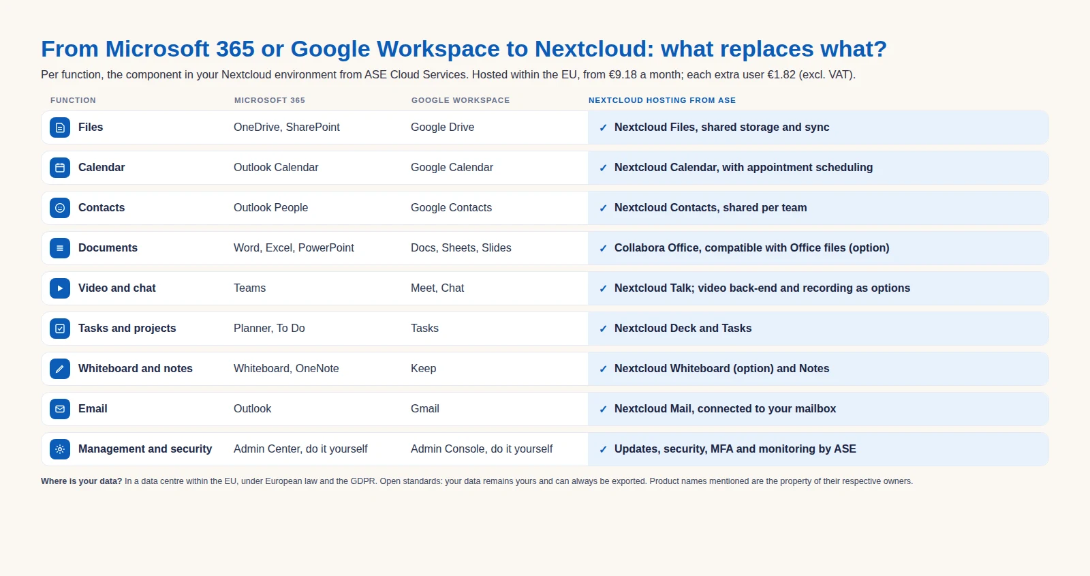Click the Whiteboard and notes pencil icon

(60, 369)
